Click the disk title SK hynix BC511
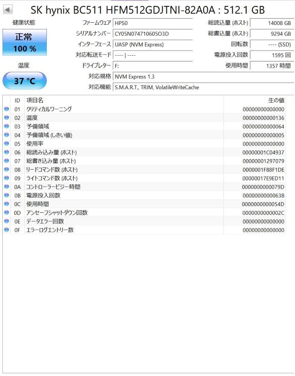This screenshot has width=295, height=376. click(148, 10)
